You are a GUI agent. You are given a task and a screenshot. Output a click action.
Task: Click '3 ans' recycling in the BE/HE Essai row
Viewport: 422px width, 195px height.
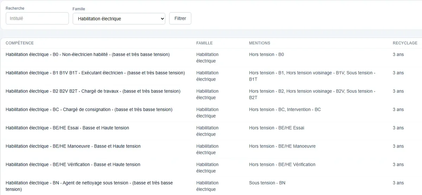click(398, 128)
